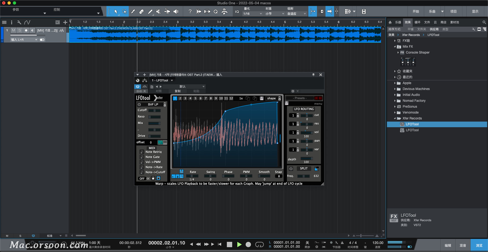Click the question mark help icon
Viewport: 488px width, 252px height.
point(190,12)
